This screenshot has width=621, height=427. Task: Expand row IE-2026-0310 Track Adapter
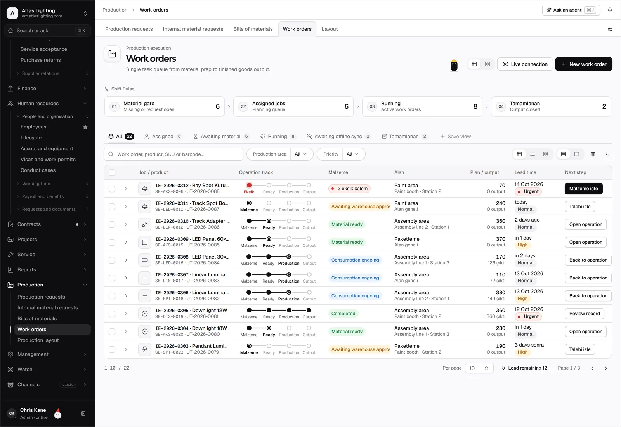click(x=126, y=224)
